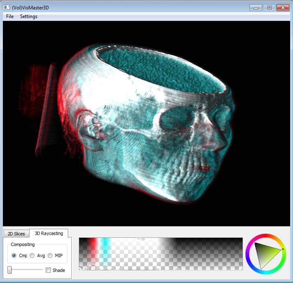Select the 3D Raycasting tab
293x283 pixels.
[49, 233]
